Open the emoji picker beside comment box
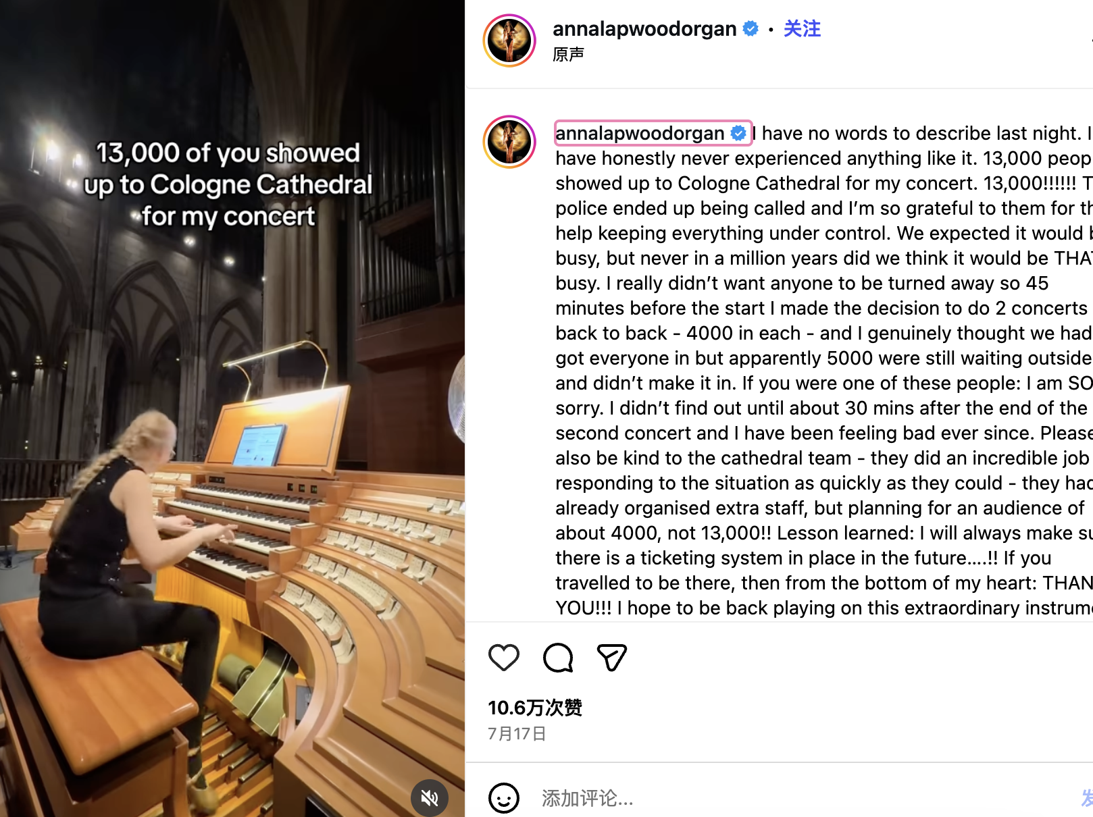Image resolution: width=1093 pixels, height=817 pixels. click(x=504, y=798)
